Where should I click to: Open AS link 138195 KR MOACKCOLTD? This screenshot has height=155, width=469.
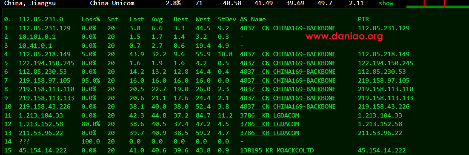(x=277, y=150)
